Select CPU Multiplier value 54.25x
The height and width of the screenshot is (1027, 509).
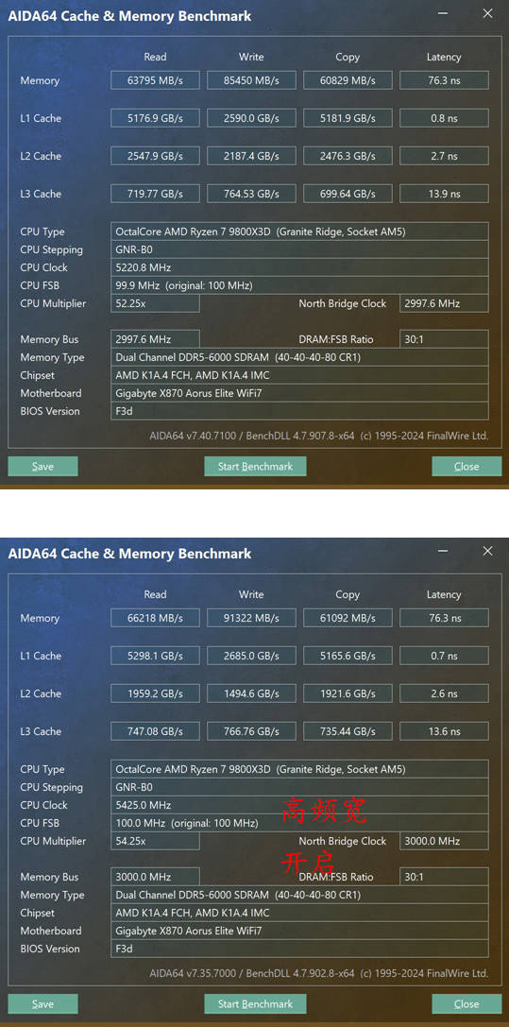pyautogui.click(x=155, y=841)
